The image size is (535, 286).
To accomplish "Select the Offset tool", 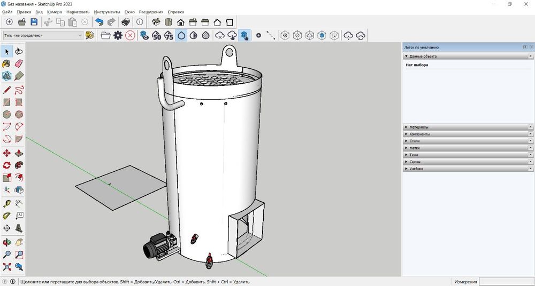I will click(19, 178).
